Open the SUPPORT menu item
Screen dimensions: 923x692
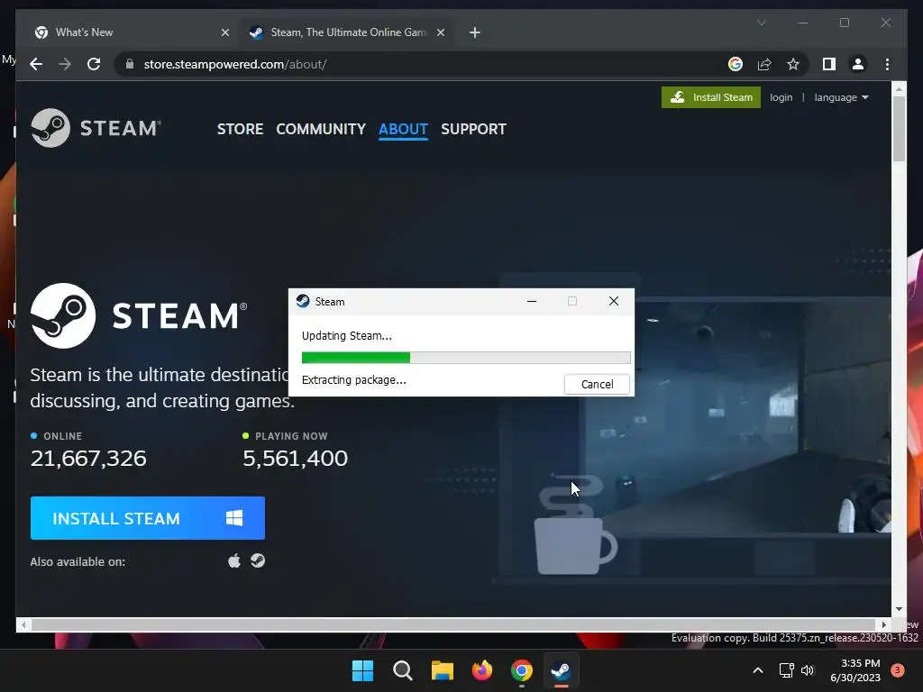(473, 129)
